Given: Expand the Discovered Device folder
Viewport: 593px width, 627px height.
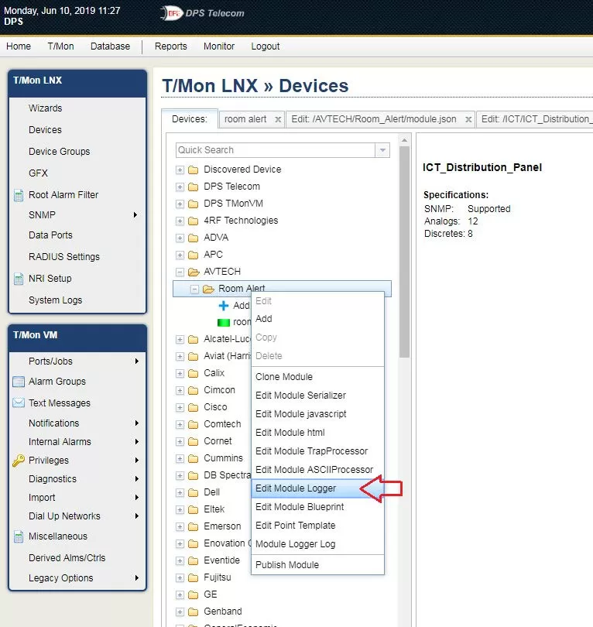Looking at the screenshot, I should 180,170.
